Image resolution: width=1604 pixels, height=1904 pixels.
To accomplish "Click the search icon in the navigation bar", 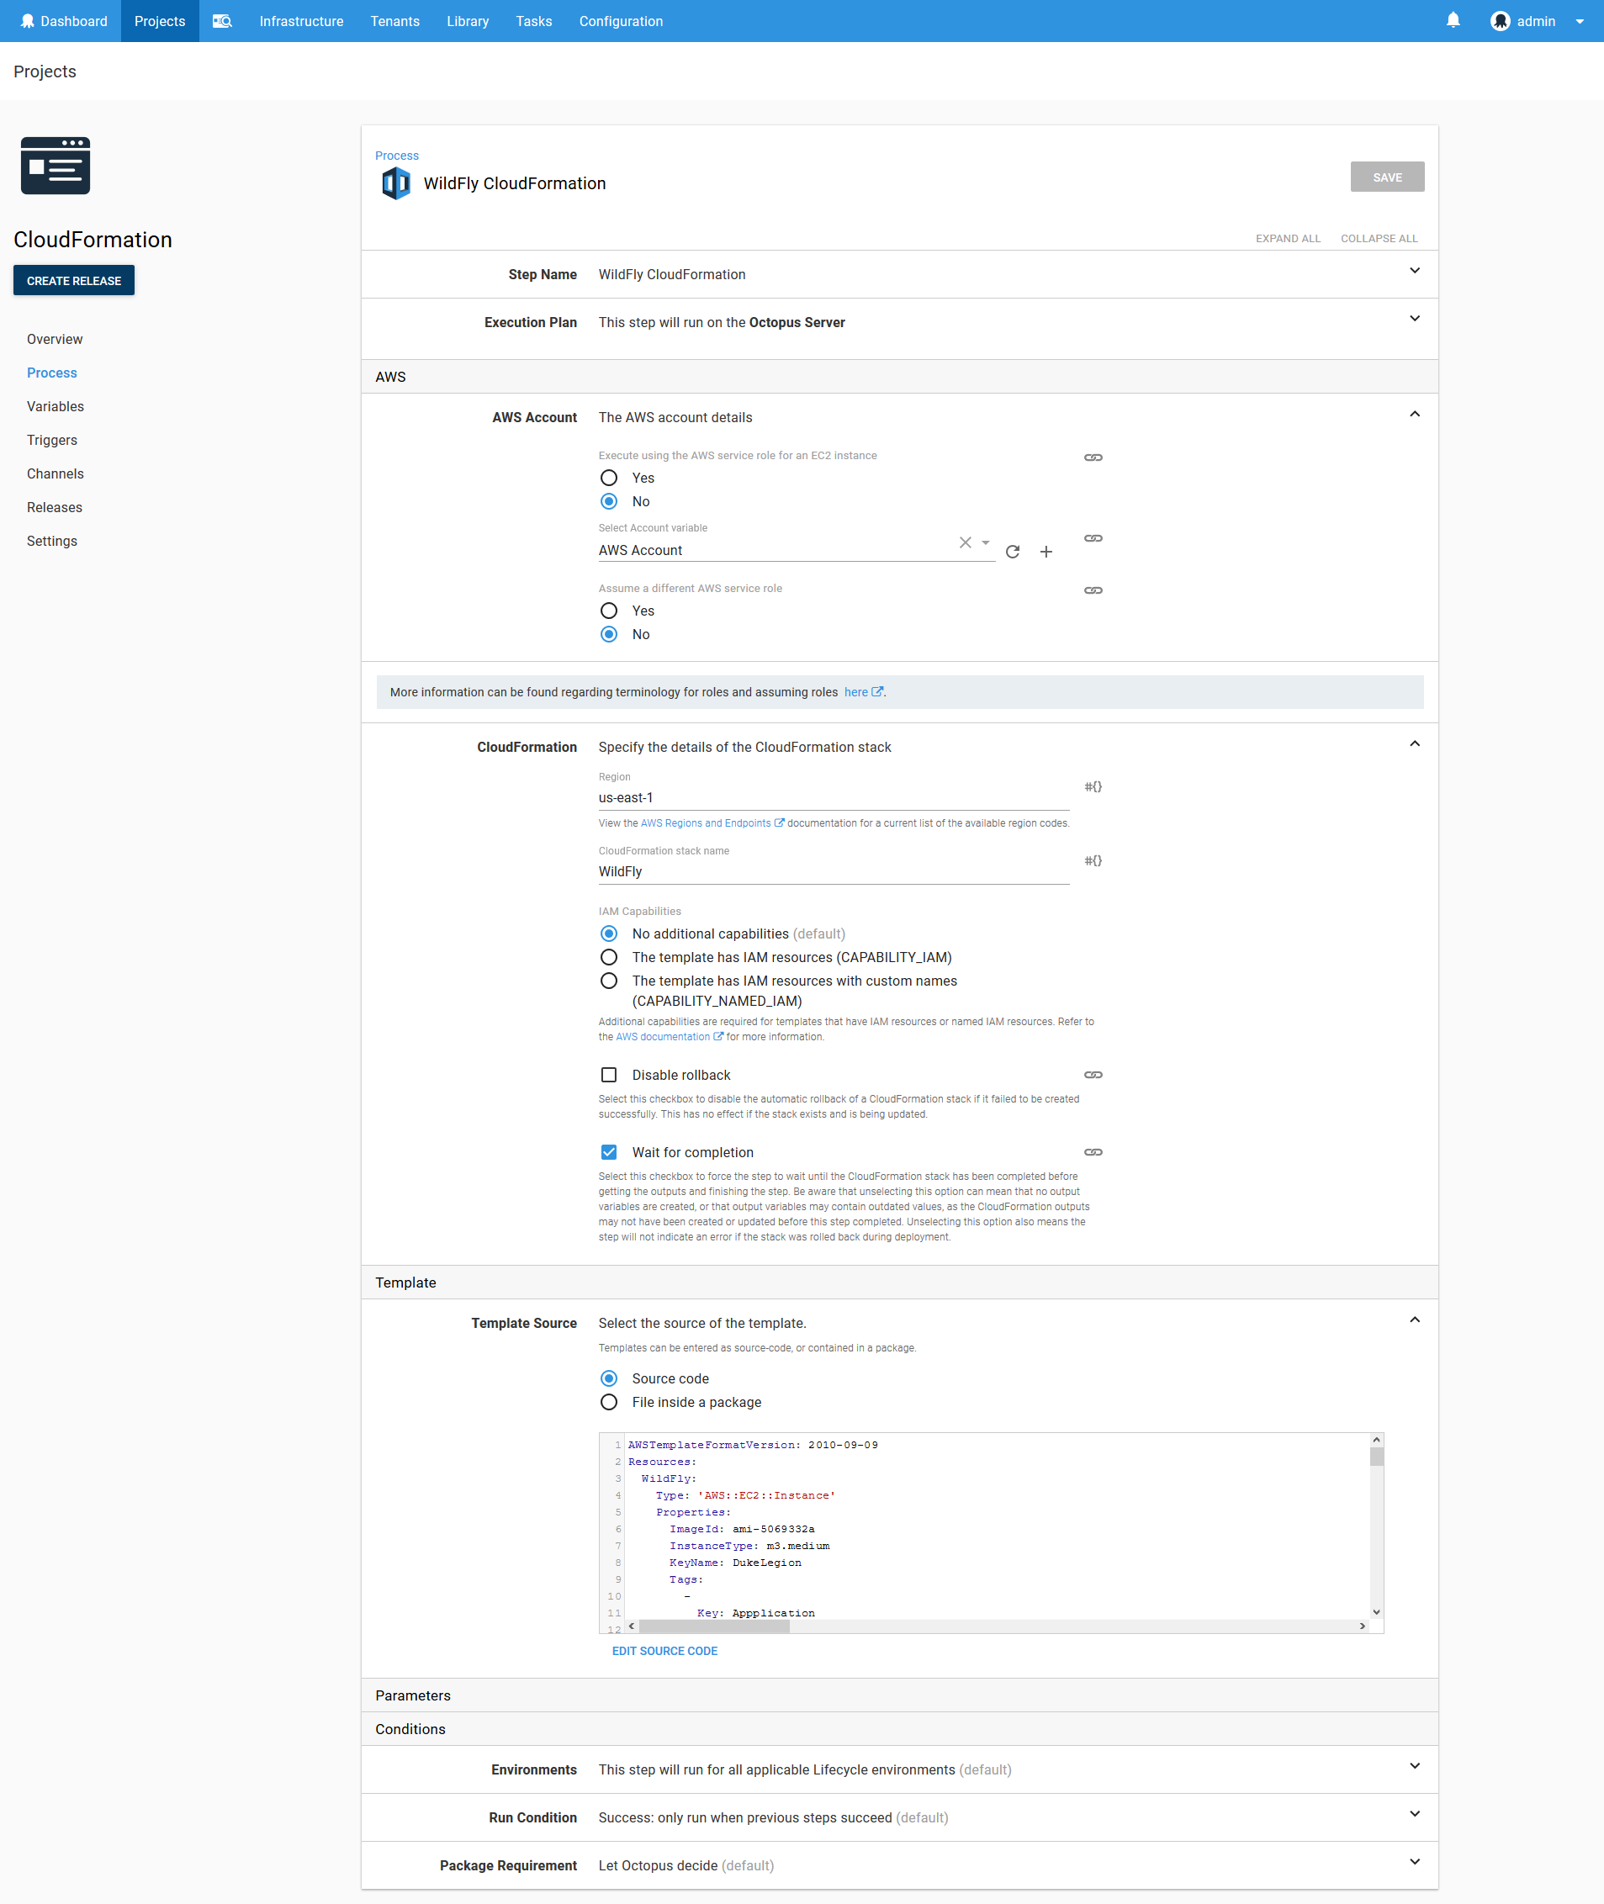I will tap(221, 21).
